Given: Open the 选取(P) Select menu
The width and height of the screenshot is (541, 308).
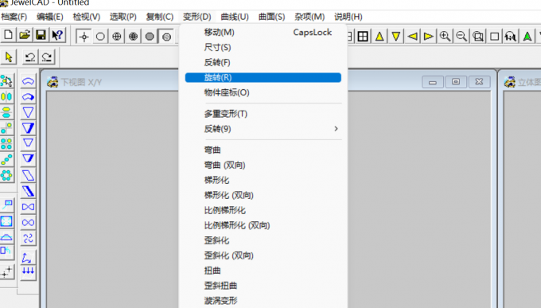Looking at the screenshot, I should [123, 17].
